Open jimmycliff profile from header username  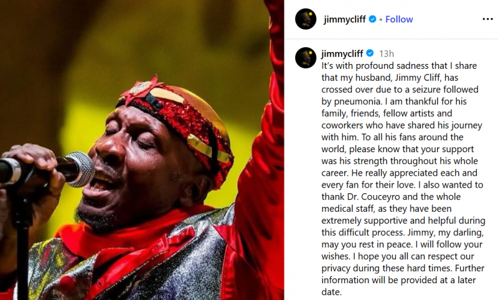[345, 19]
